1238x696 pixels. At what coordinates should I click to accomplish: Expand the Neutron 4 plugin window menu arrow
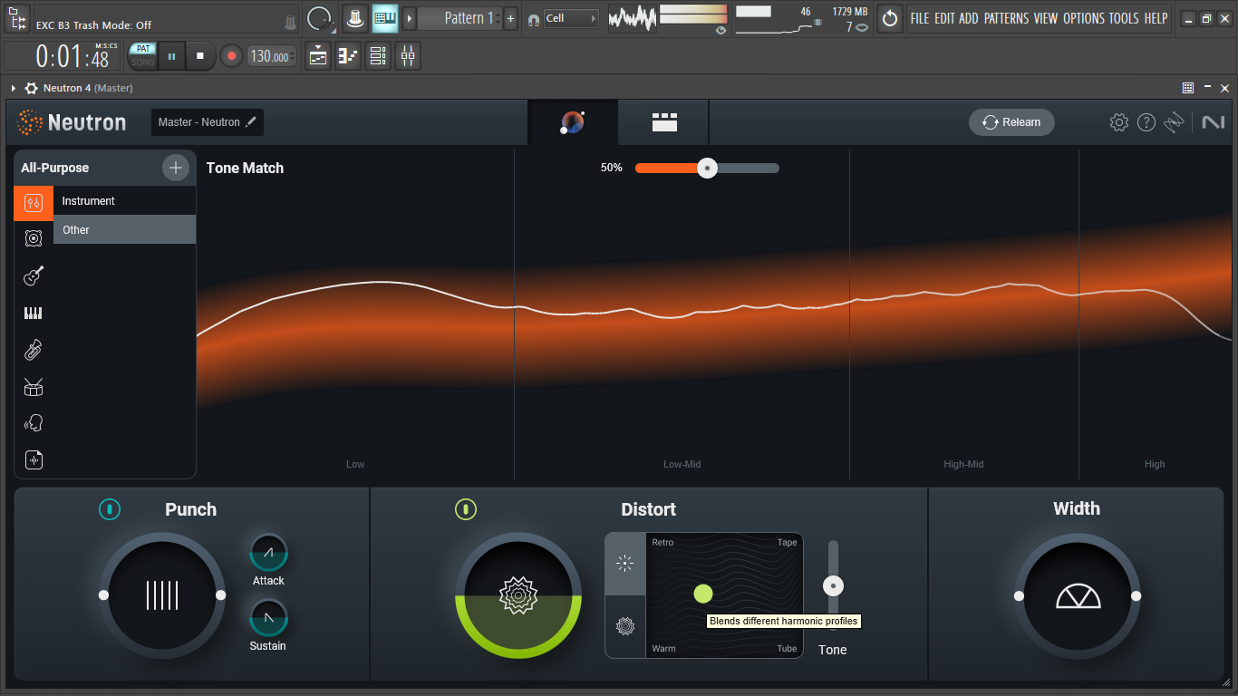point(14,88)
